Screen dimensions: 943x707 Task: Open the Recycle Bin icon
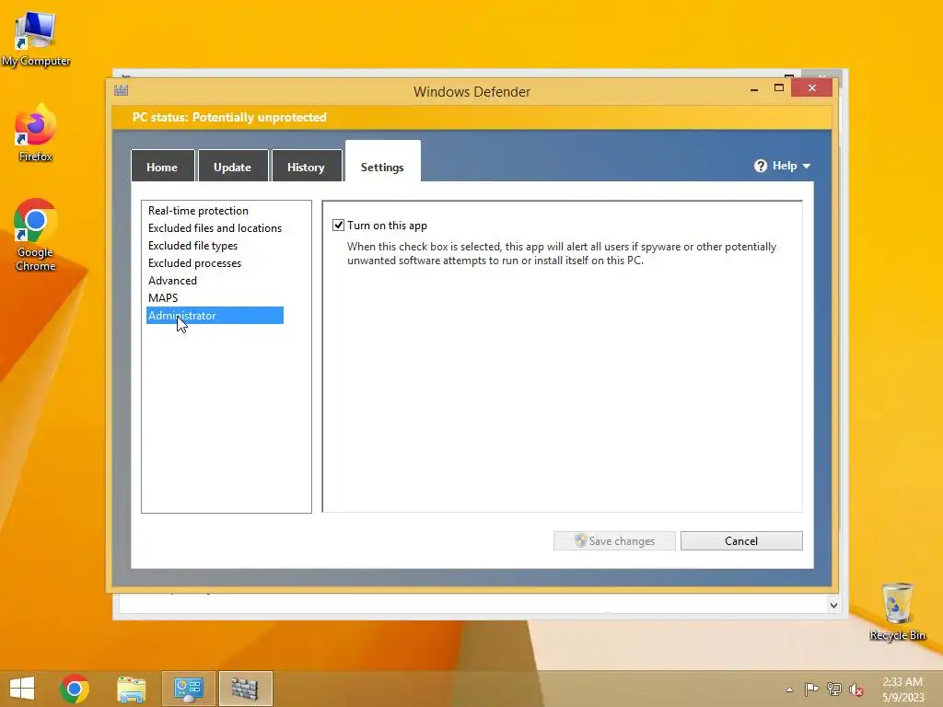(x=897, y=611)
